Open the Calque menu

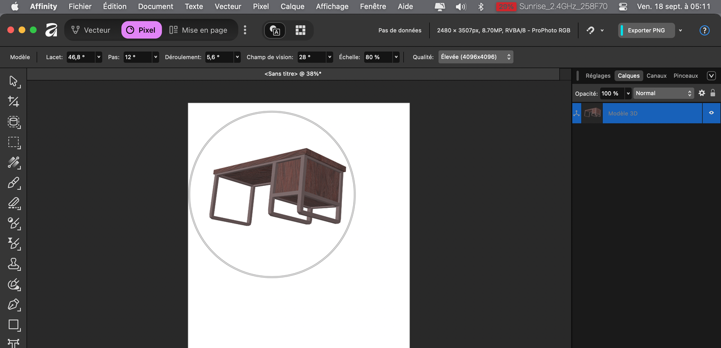point(292,7)
